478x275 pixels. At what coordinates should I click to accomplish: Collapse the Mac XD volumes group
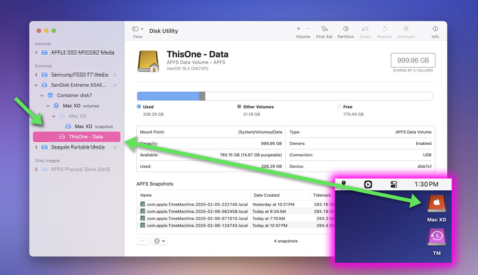48,106
